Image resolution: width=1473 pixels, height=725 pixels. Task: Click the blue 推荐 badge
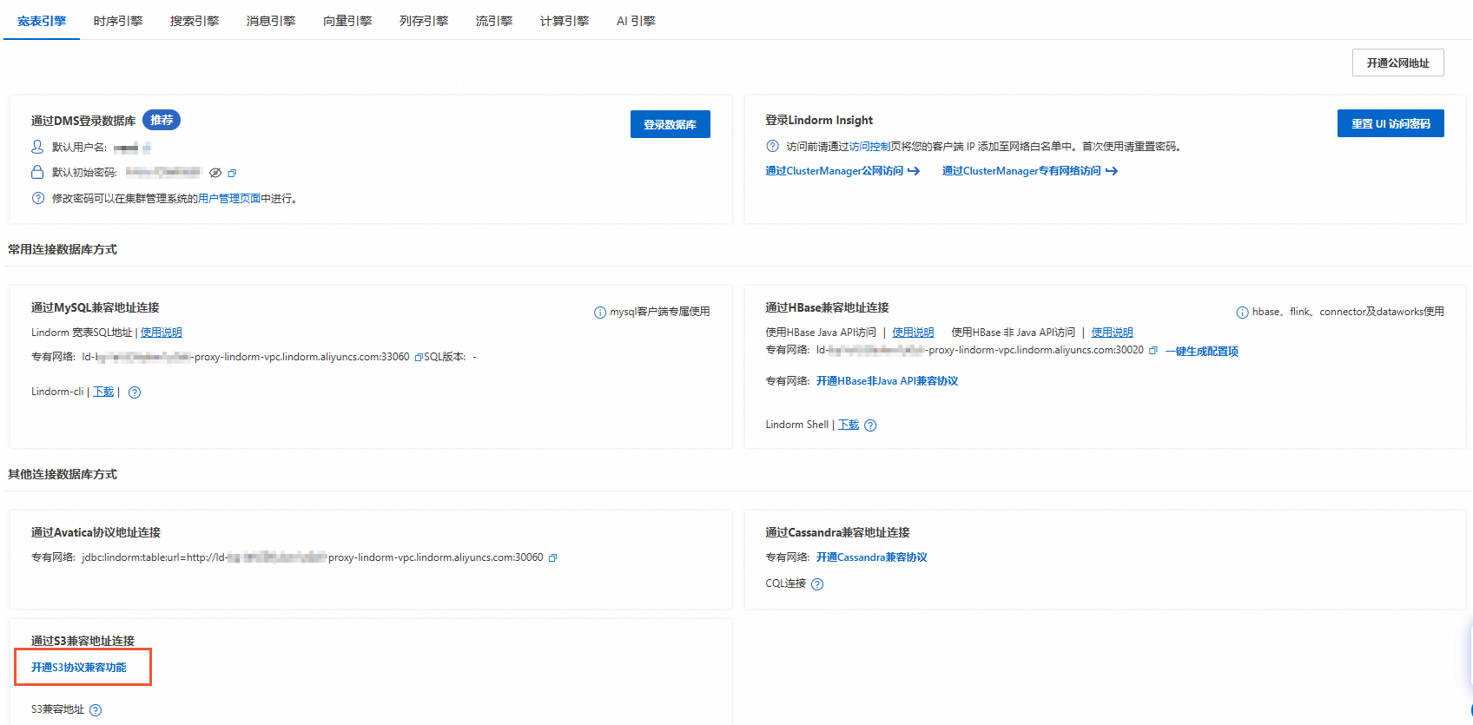coord(162,120)
